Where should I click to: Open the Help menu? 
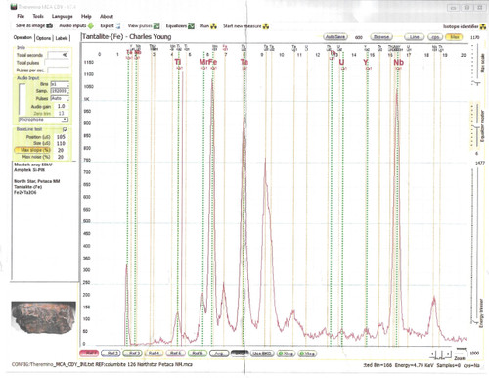[86, 16]
